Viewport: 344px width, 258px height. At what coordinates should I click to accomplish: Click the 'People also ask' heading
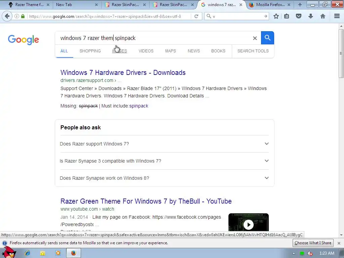[x=81, y=127]
